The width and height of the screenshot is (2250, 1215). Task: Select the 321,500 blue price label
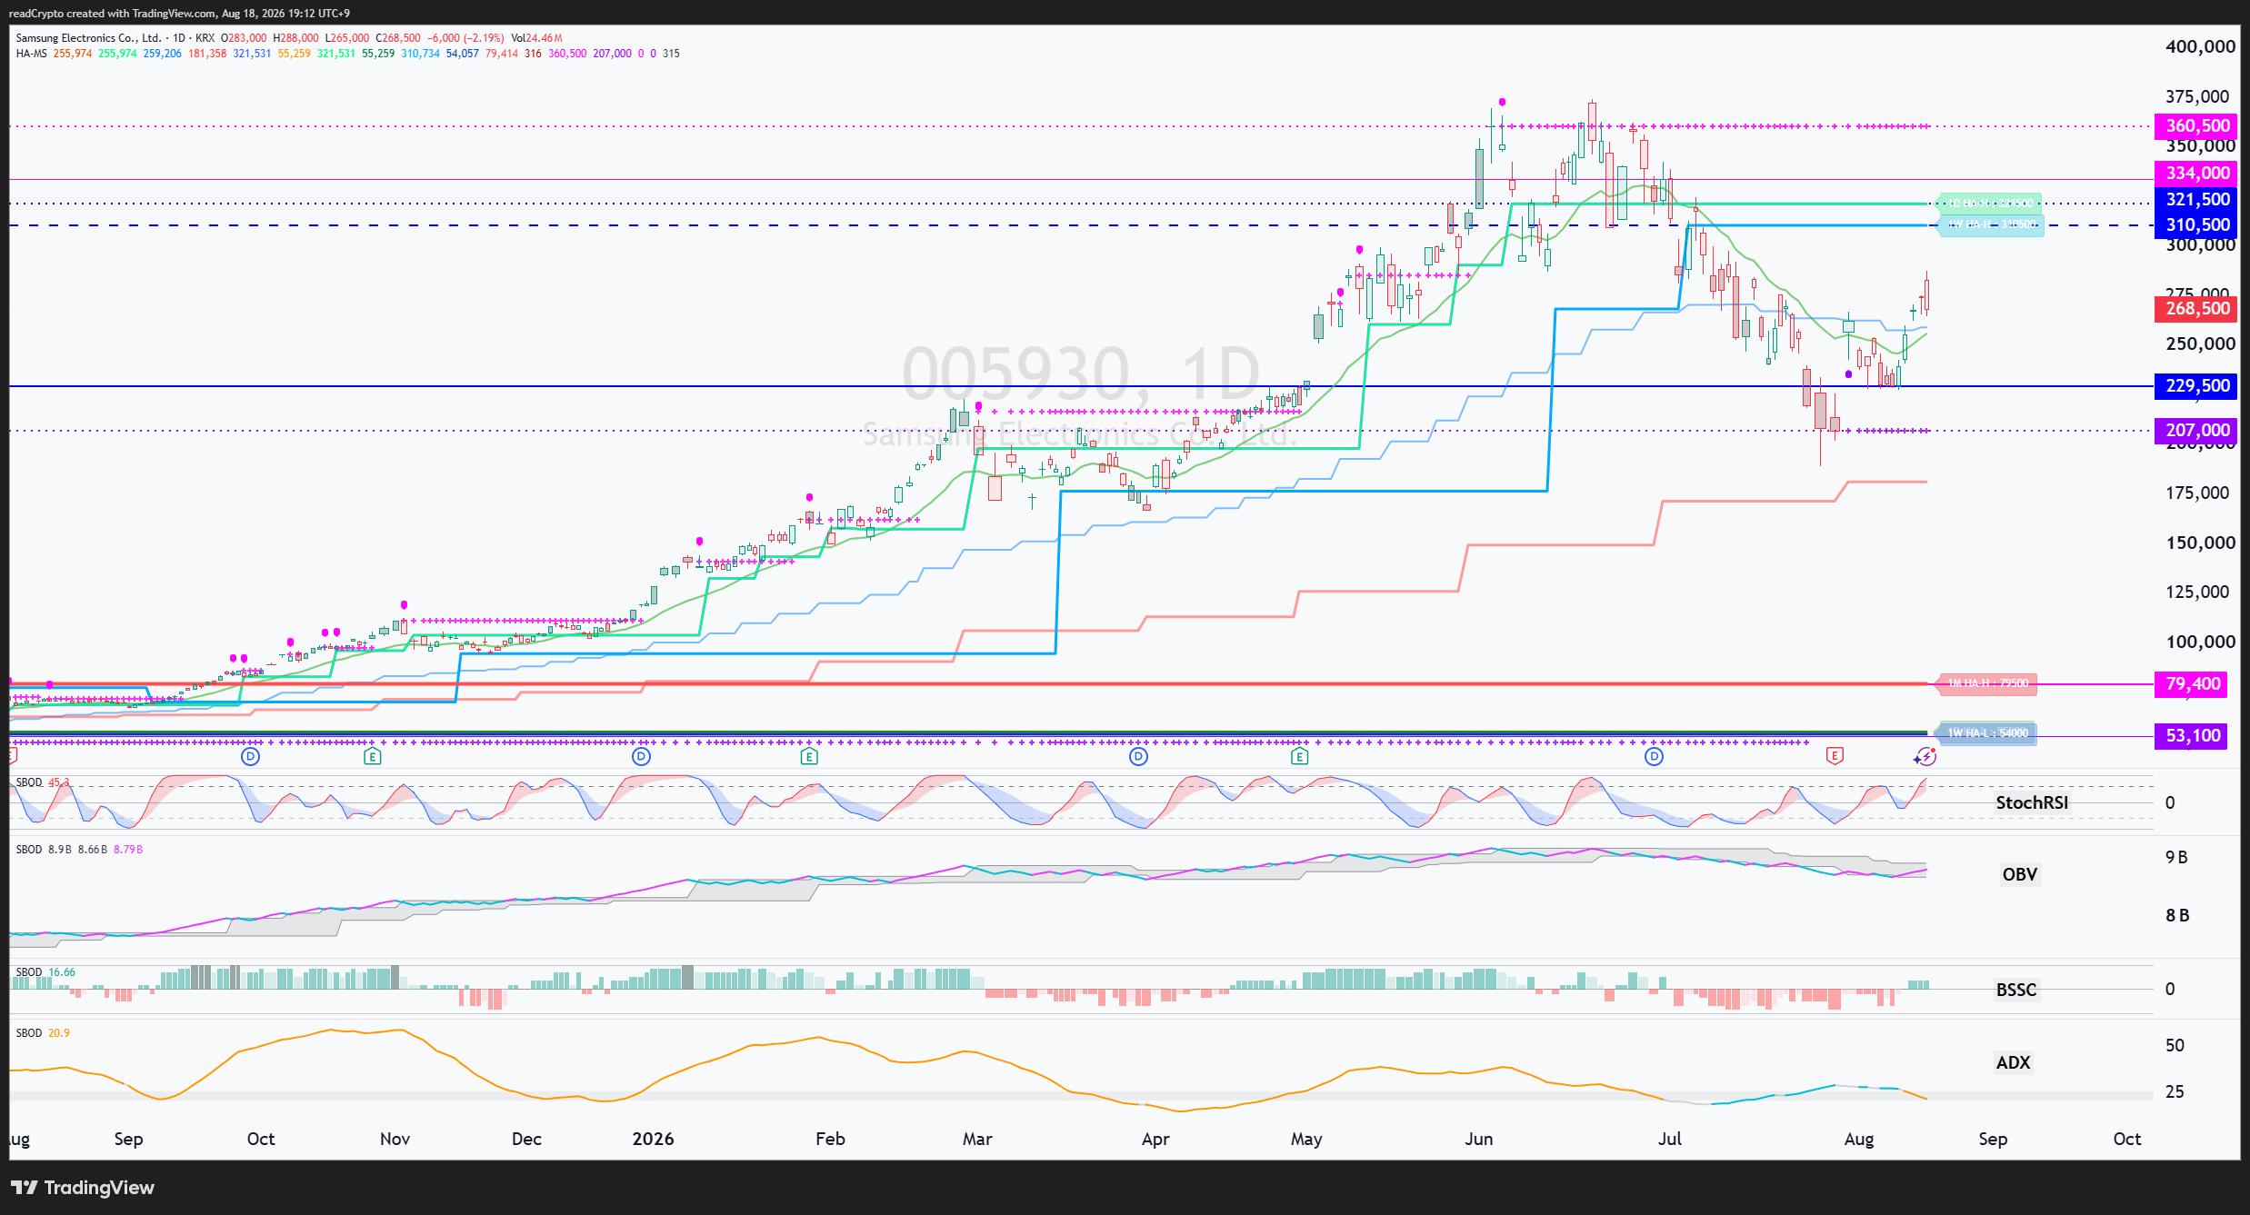pyautogui.click(x=2197, y=199)
